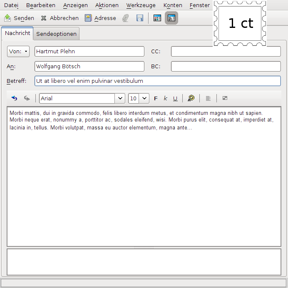Toggle bold formatting (F)

pyautogui.click(x=156, y=99)
